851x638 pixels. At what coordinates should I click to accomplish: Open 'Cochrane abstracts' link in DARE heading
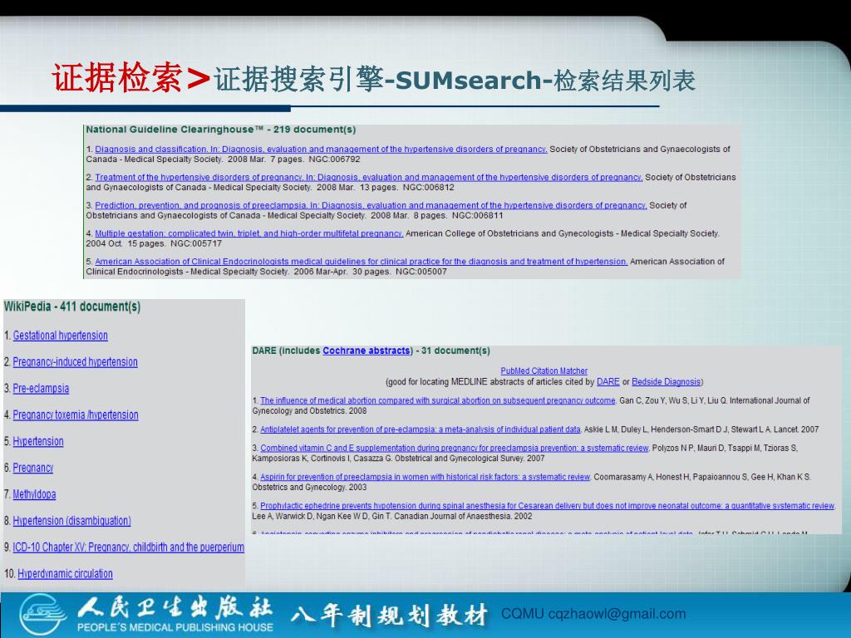tap(366, 351)
